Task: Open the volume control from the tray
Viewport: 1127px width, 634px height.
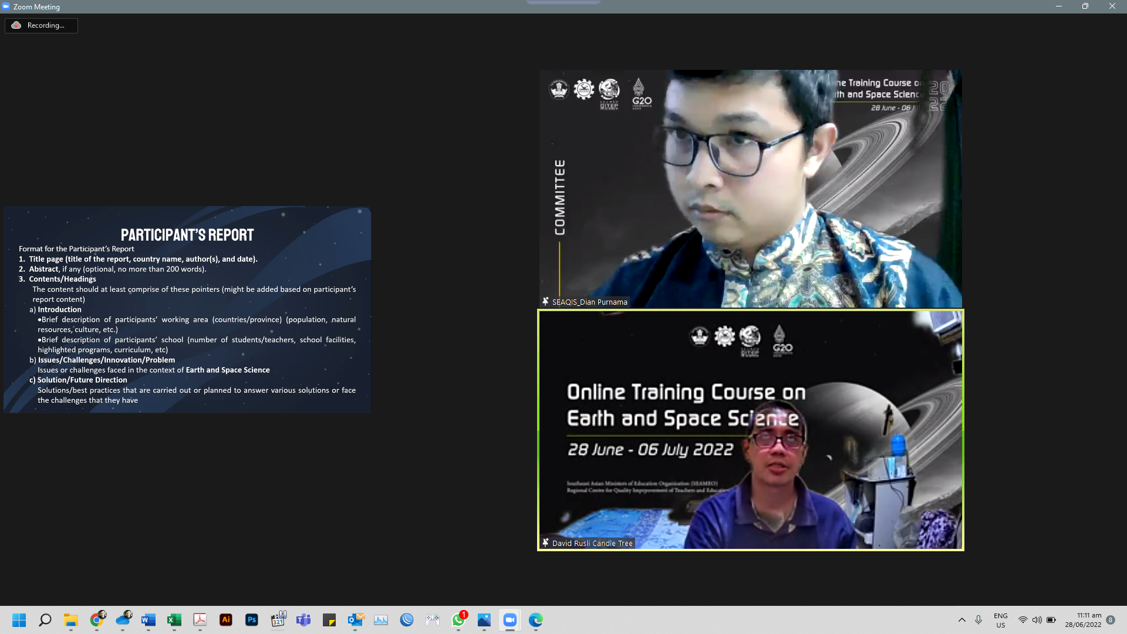Action: tap(1037, 620)
